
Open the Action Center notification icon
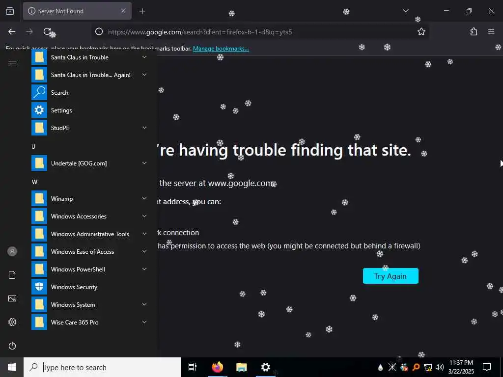click(x=487, y=367)
